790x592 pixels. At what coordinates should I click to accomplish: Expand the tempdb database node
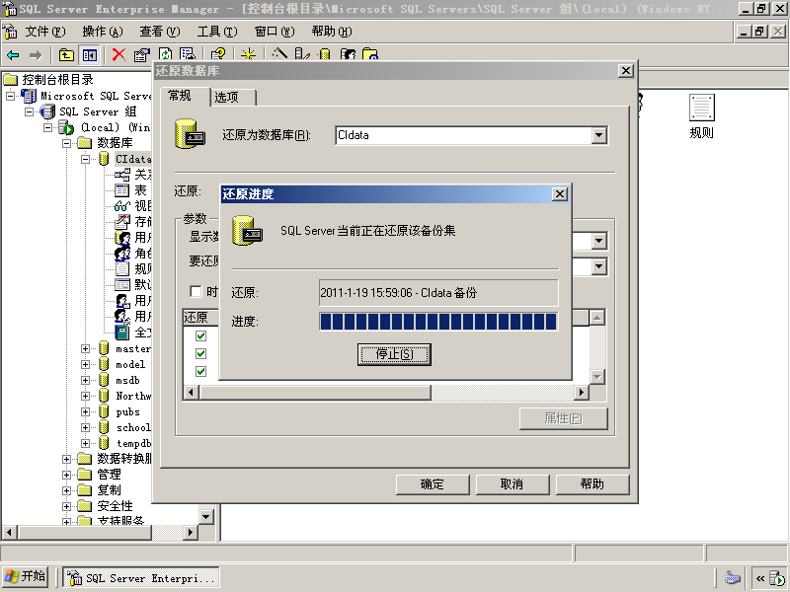click(x=85, y=443)
